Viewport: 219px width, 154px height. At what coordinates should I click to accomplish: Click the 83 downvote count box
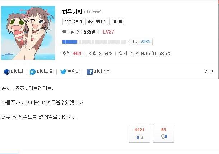coord(164,134)
